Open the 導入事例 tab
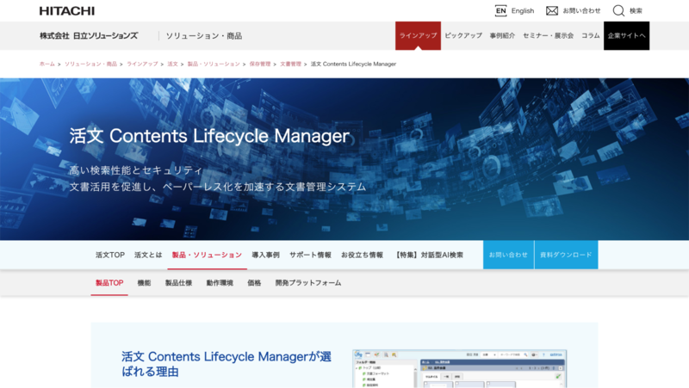Image resolution: width=689 pixels, height=388 pixels. (x=265, y=255)
